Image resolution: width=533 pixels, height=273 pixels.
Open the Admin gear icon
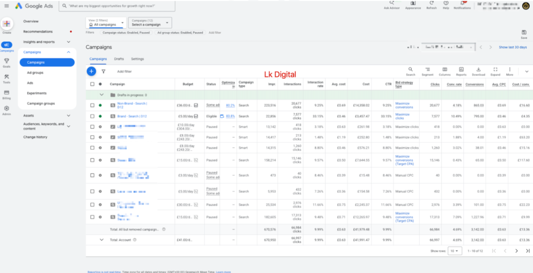click(x=6, y=108)
